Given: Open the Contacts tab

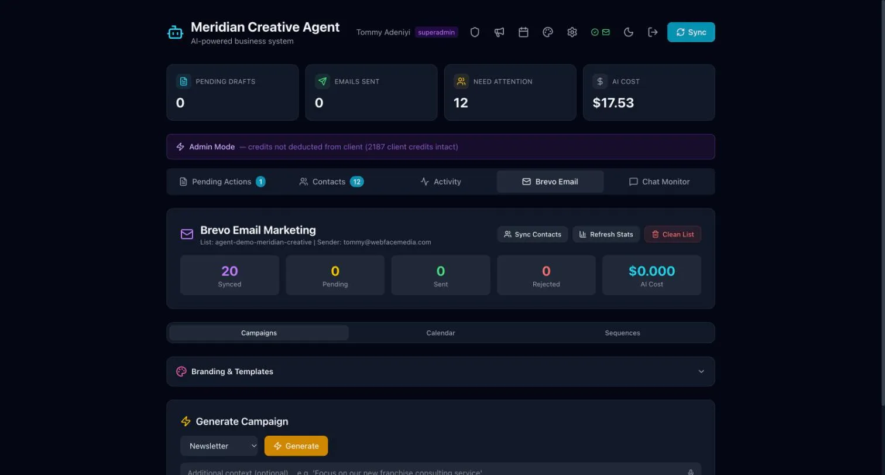Looking at the screenshot, I should 331,182.
